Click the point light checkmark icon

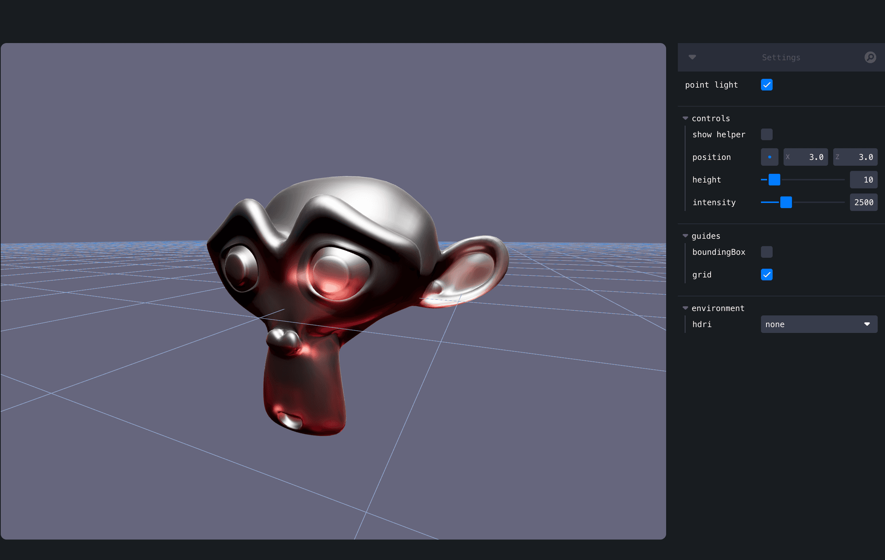click(x=767, y=85)
